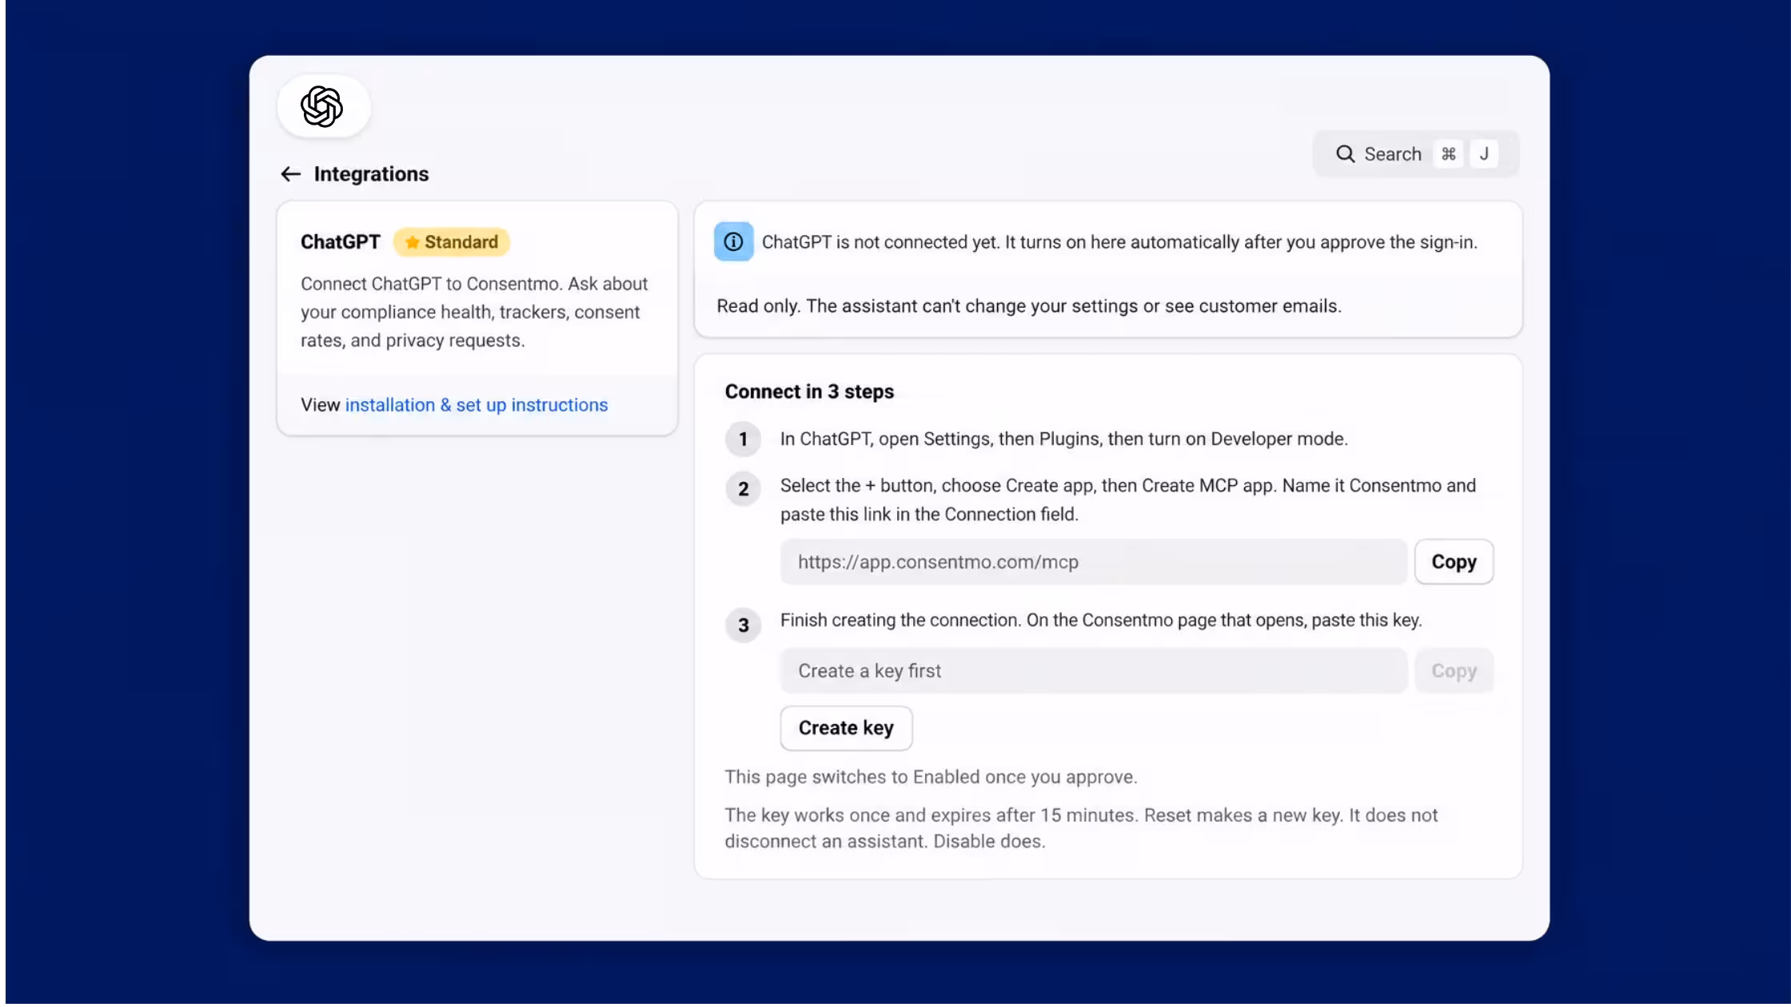Click the Standard plan badge
The width and height of the screenshot is (1791, 1007).
(x=452, y=242)
